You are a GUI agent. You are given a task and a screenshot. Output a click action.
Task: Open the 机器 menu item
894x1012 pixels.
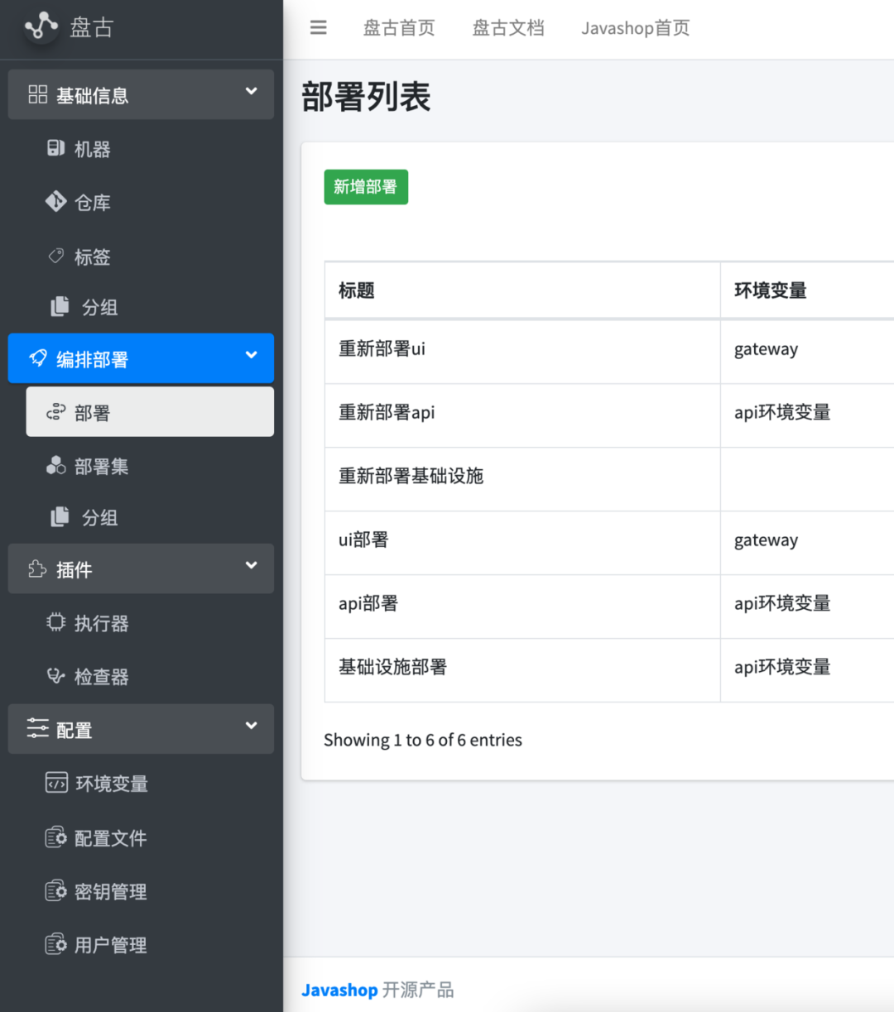point(150,149)
